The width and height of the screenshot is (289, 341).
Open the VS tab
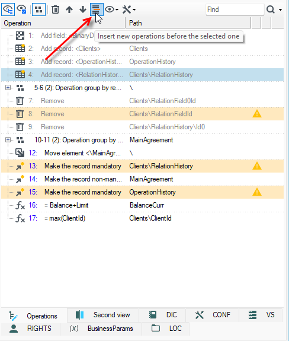261,315
